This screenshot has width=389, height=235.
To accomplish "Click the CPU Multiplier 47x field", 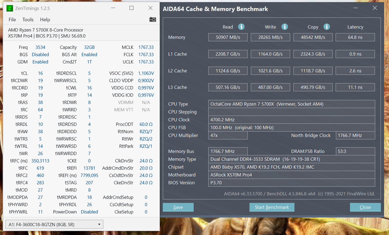I will 228,136.
